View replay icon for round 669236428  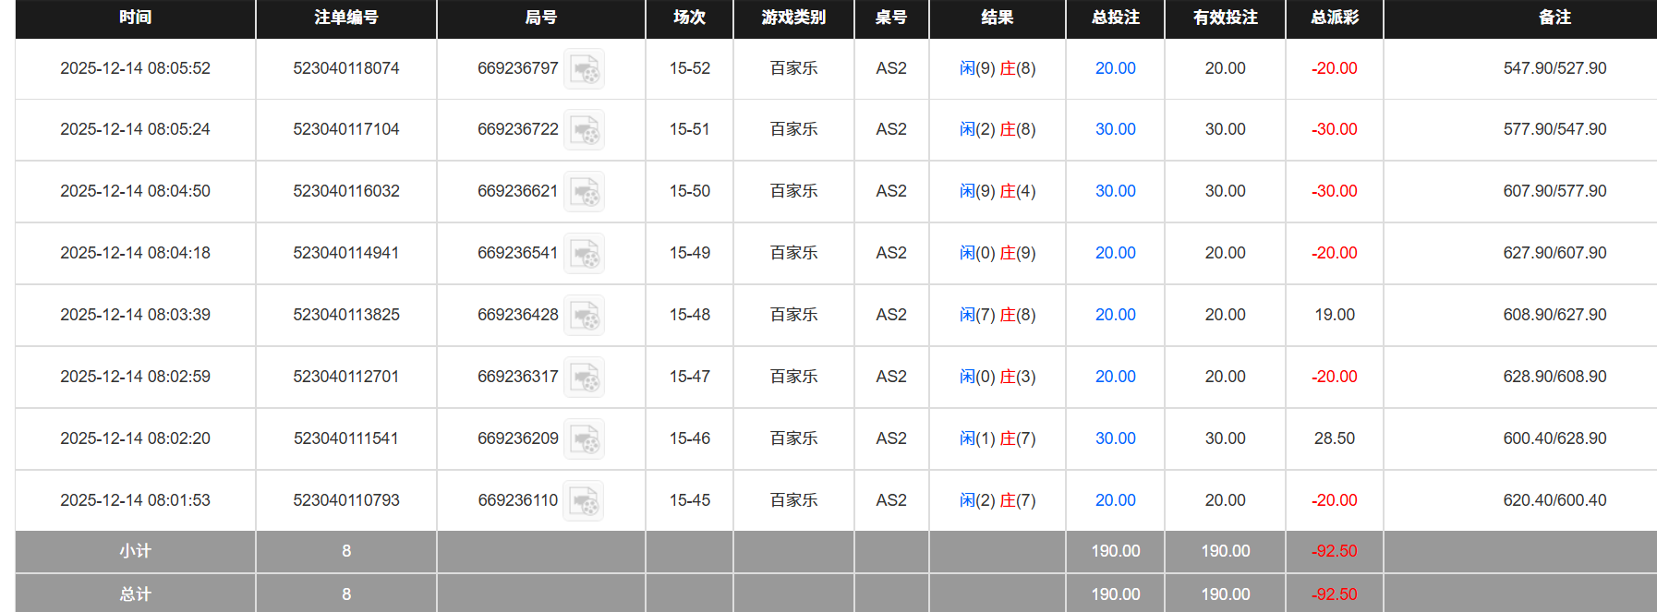click(x=584, y=316)
